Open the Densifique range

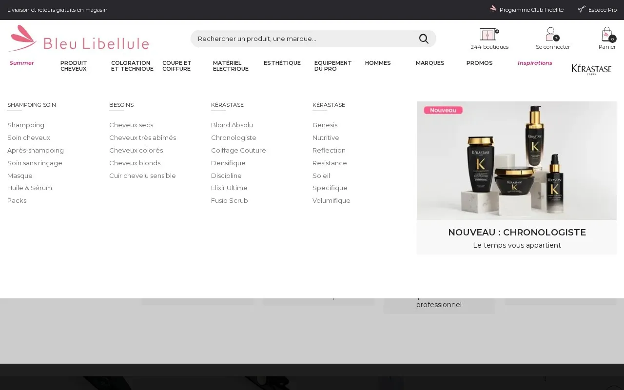228,163
